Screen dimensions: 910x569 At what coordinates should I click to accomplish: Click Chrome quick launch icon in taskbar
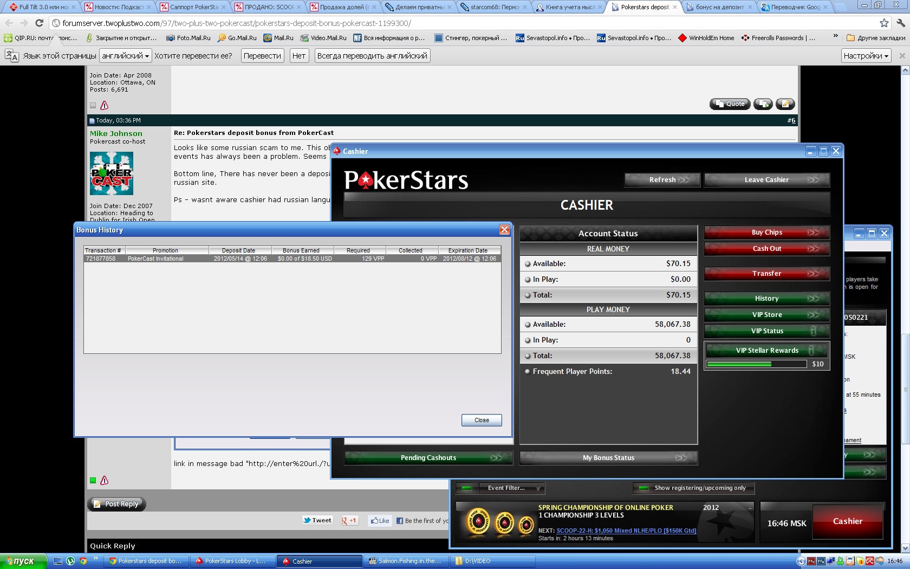point(83,561)
